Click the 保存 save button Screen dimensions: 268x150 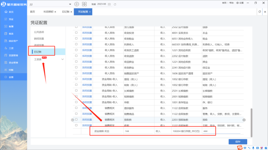click(x=238, y=142)
